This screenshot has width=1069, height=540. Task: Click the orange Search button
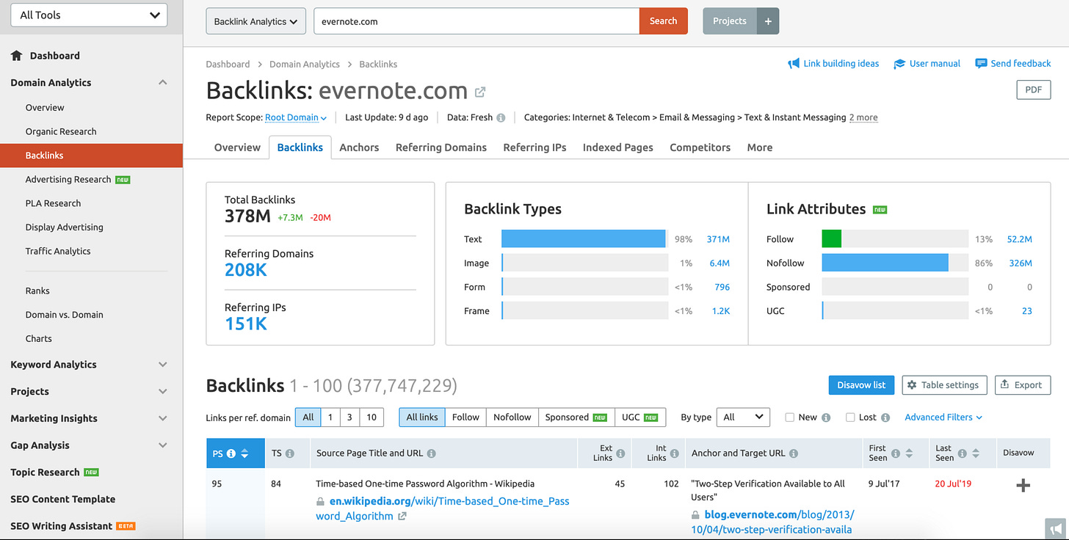663,21
